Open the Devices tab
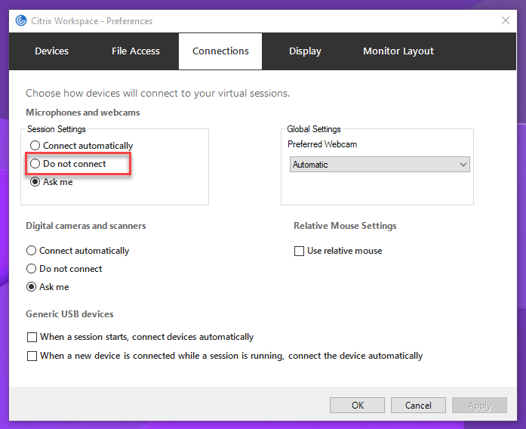The height and width of the screenshot is (429, 526). (x=51, y=51)
